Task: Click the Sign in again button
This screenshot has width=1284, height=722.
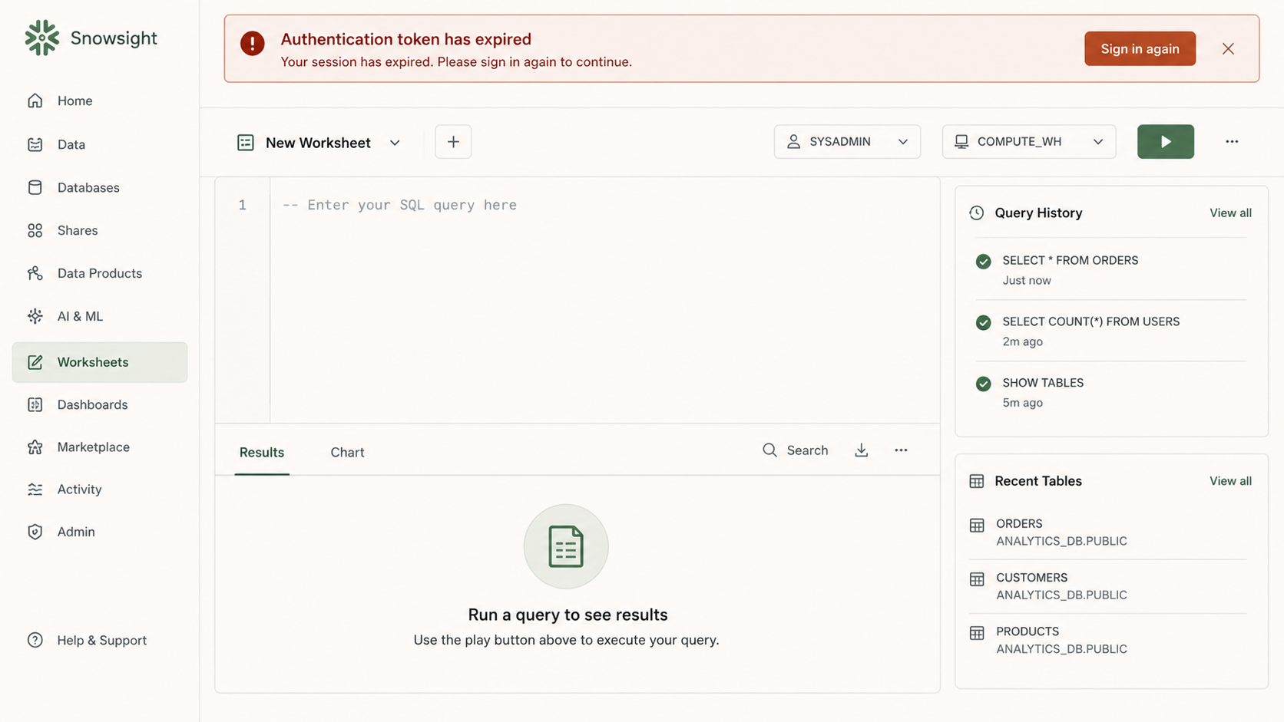Action: pos(1140,48)
